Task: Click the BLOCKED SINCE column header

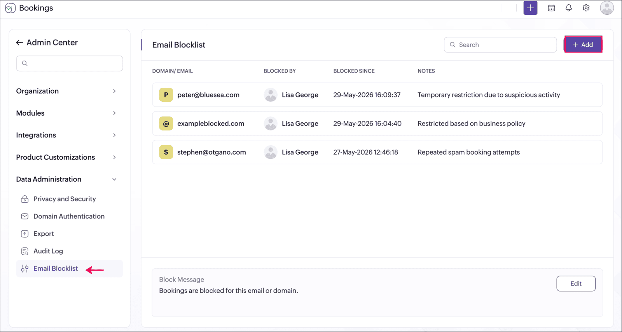Action: coord(354,71)
